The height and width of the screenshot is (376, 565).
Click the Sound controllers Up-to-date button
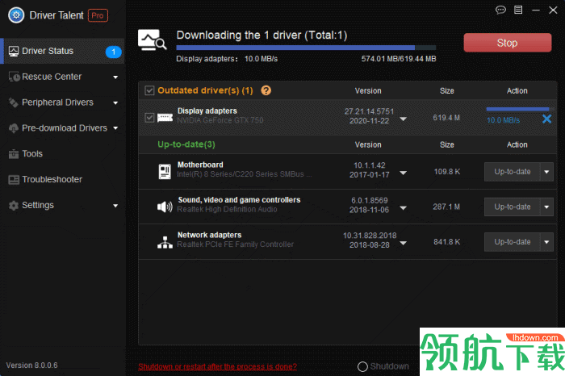click(512, 207)
